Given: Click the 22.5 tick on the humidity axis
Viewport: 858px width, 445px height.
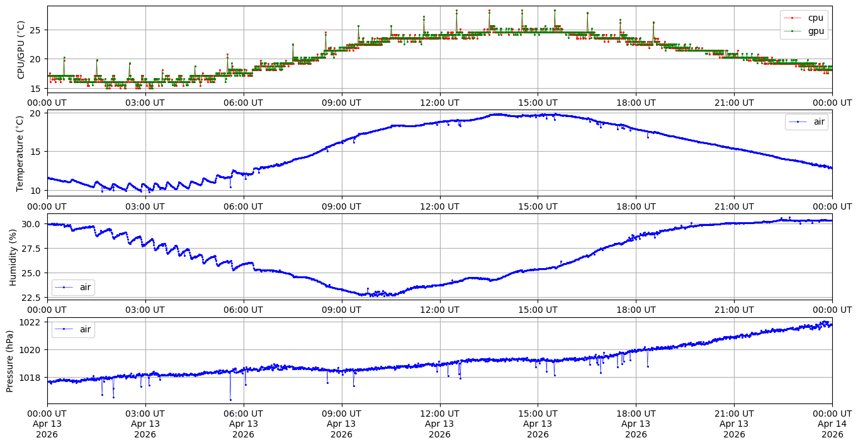Looking at the screenshot, I should point(31,297).
